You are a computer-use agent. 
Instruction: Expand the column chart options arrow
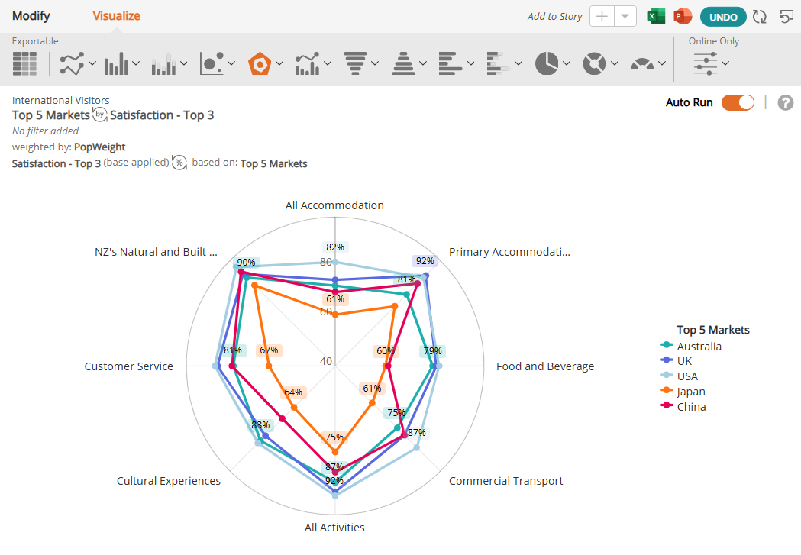(136, 63)
